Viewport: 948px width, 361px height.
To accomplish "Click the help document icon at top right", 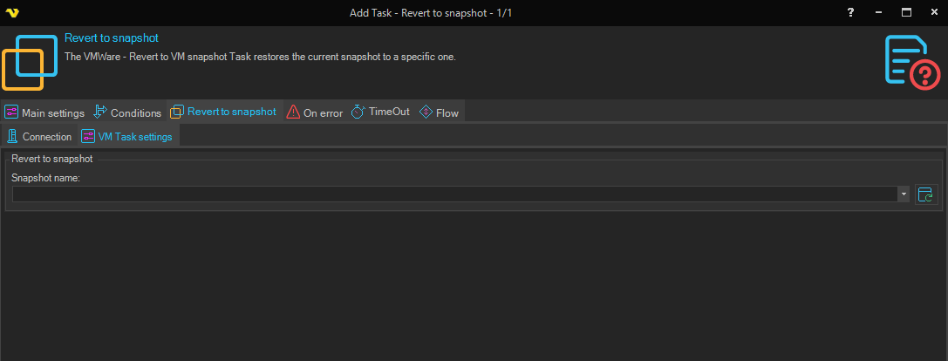I will coord(911,62).
